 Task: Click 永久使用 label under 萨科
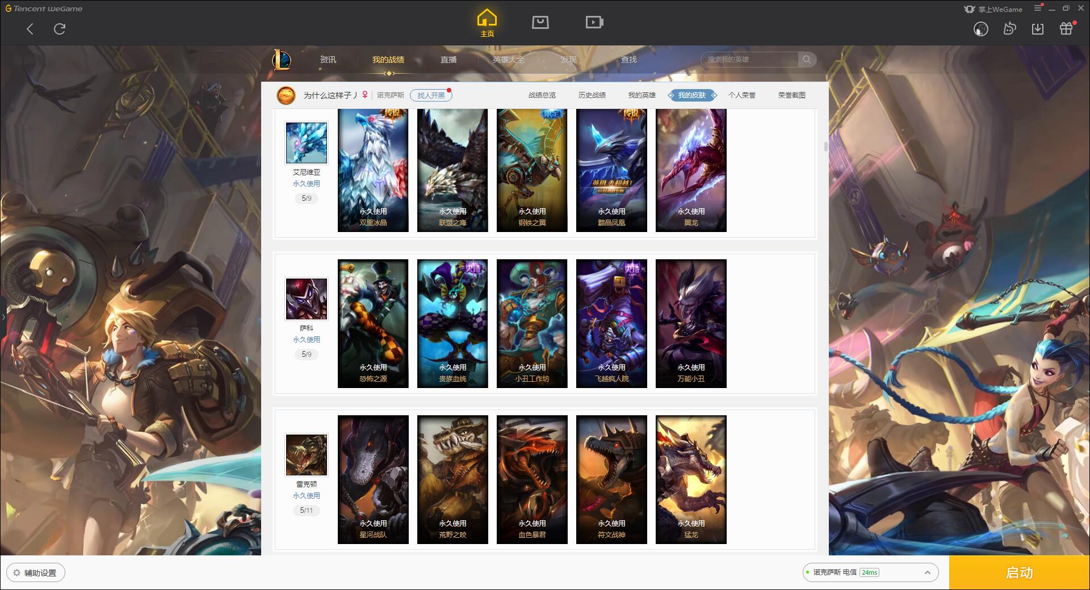[307, 340]
